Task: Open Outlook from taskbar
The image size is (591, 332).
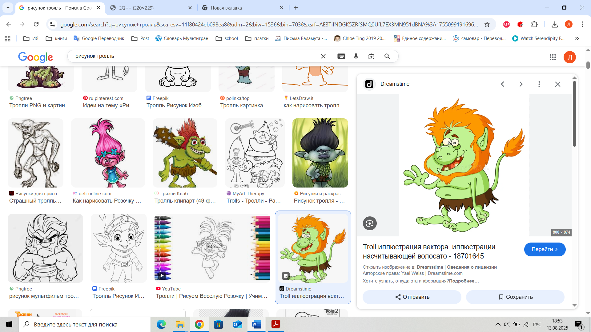Action: [237, 324]
